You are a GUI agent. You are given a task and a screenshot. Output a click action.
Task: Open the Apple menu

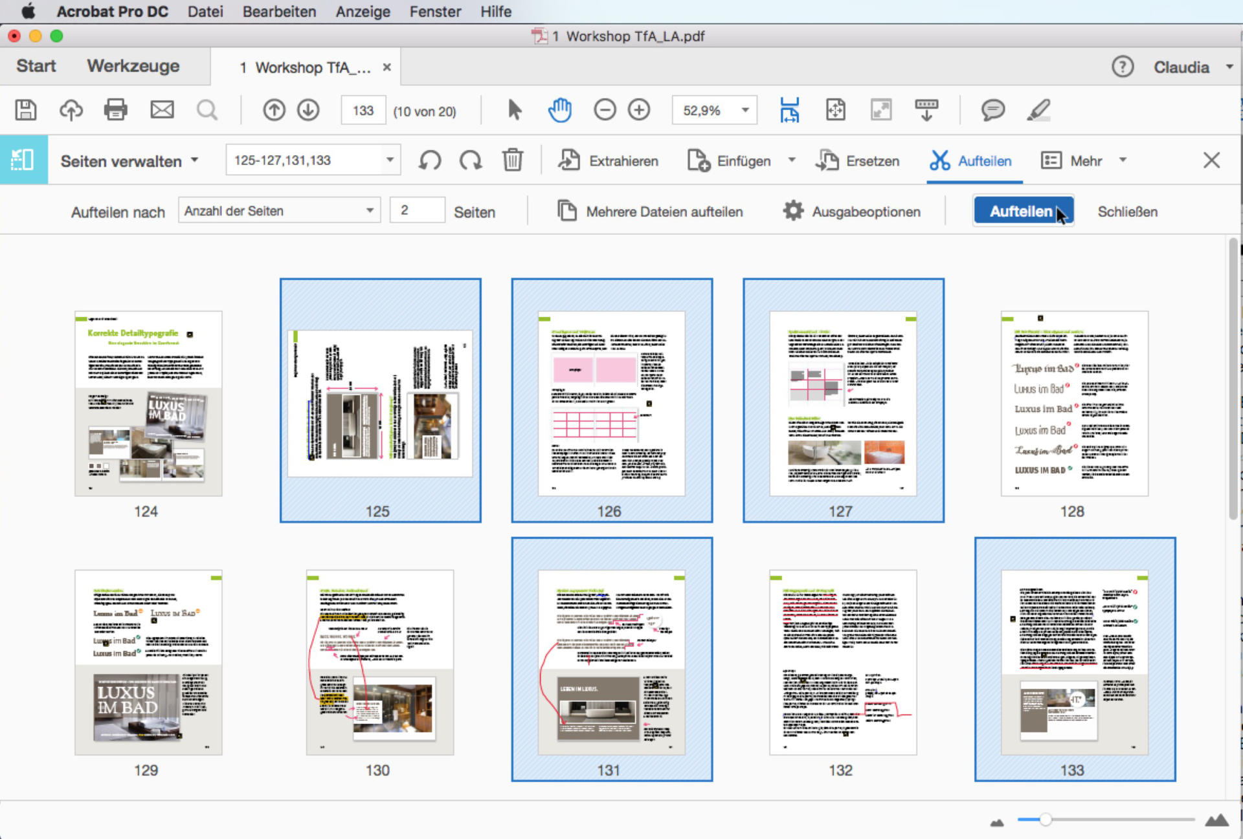tap(28, 11)
